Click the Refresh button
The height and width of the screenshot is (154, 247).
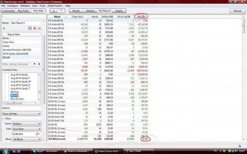pos(237,11)
